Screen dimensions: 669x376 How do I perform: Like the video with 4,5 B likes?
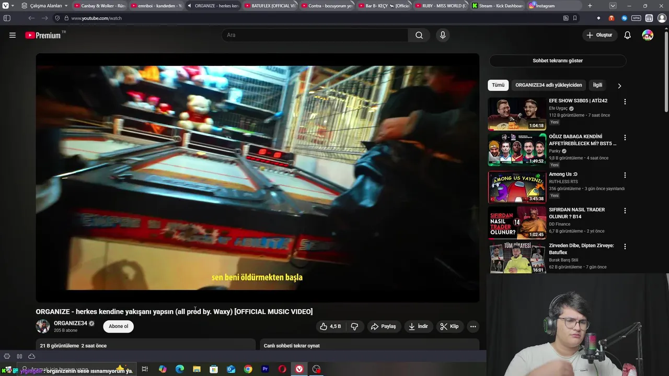pos(330,326)
